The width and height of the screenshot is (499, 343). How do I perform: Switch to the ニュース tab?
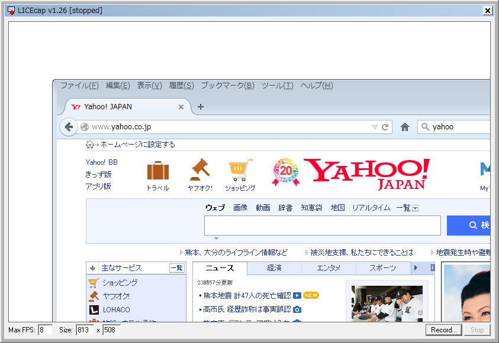click(220, 268)
